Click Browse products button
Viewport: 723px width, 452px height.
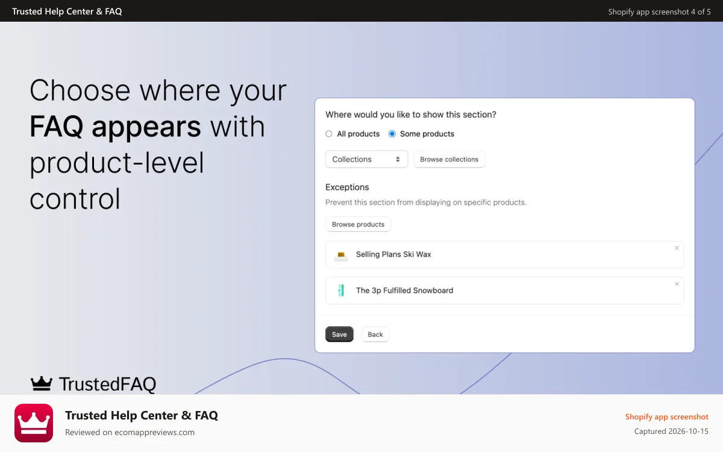point(358,224)
